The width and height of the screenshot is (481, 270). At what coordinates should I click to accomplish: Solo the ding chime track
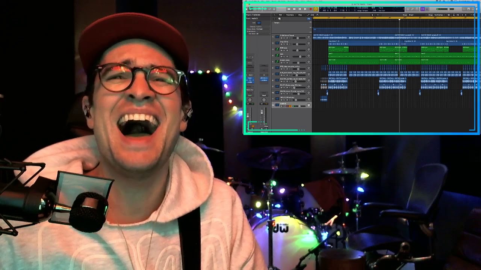284,44
